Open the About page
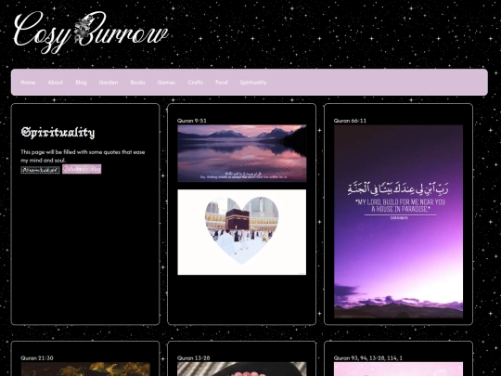 tap(56, 83)
